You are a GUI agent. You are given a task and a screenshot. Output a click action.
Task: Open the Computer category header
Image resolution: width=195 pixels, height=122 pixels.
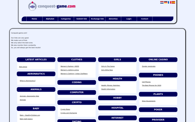tap(77, 92)
